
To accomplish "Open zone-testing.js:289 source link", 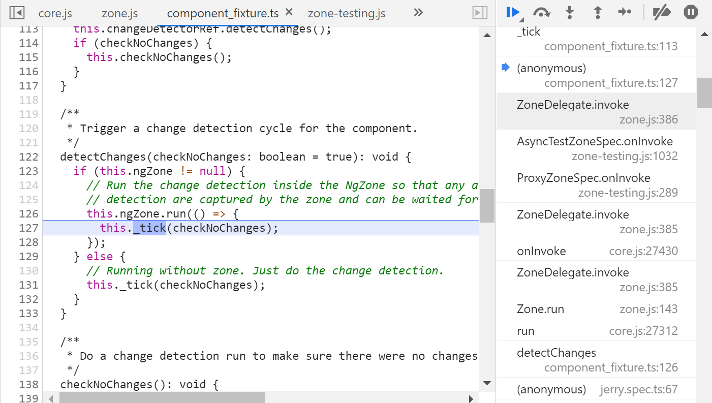I will click(x=628, y=193).
